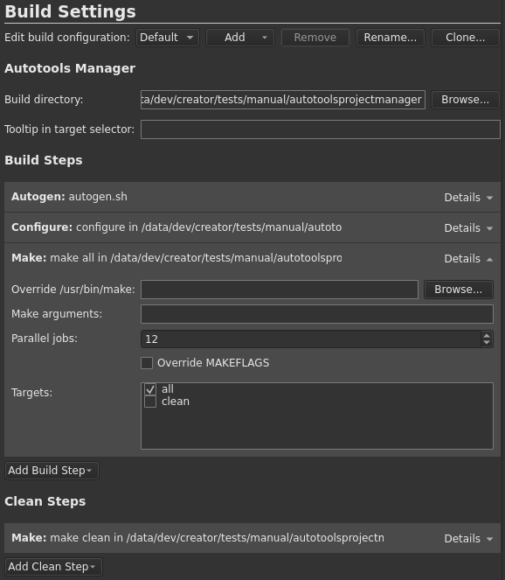Click the 'clean' target label
This screenshot has height=580, width=505.
[176, 402]
